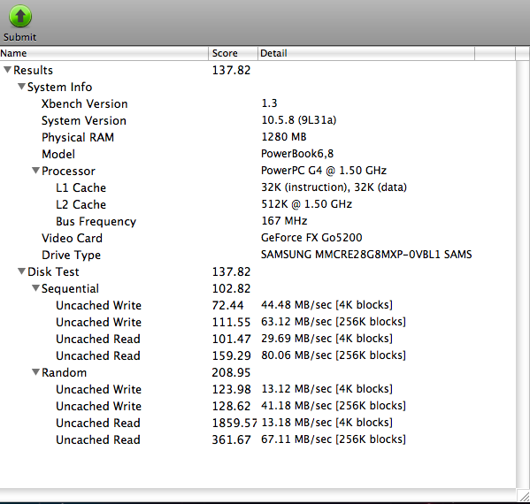Collapse the Sequential results group
530x504 pixels.
point(35,287)
